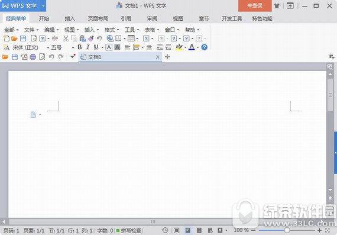Click the task pane icon at far right of tab bar
This screenshot has width=337, height=235.
332,57
